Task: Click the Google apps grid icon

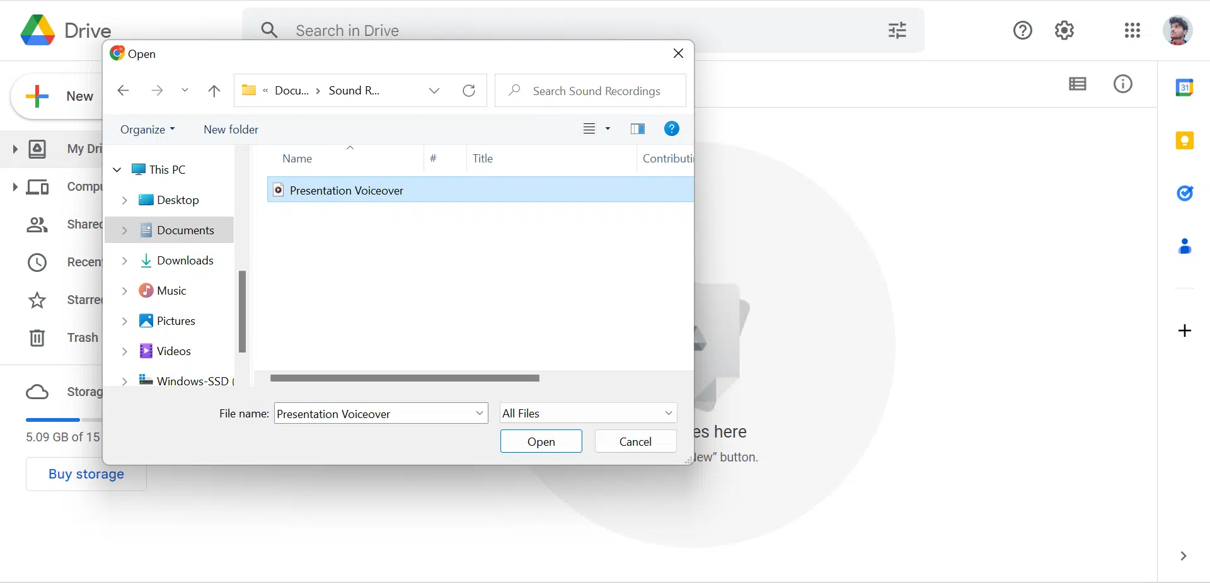Action: (1132, 30)
